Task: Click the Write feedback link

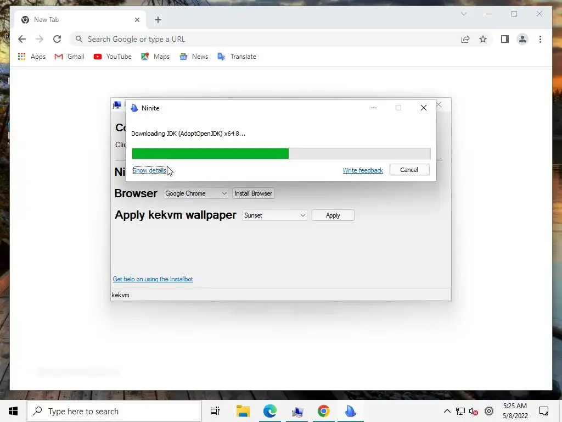Action: click(x=363, y=170)
